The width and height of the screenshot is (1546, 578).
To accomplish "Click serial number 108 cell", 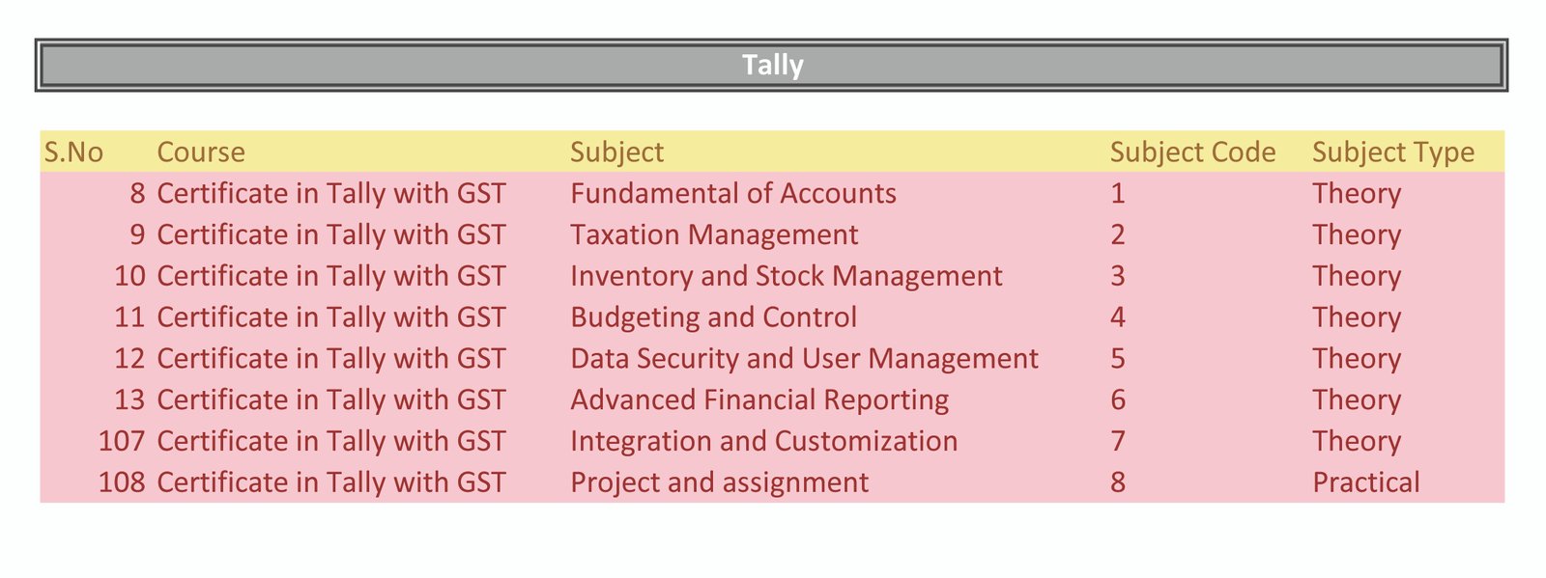I will coord(122,483).
